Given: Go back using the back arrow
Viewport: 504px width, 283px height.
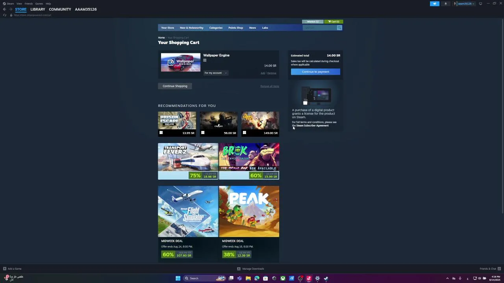Looking at the screenshot, I should pyautogui.click(x=4, y=9).
